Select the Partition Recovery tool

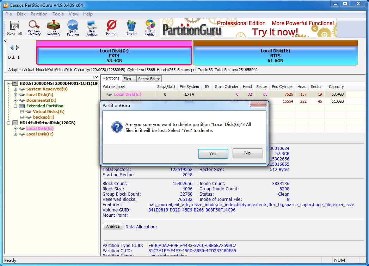click(34, 27)
